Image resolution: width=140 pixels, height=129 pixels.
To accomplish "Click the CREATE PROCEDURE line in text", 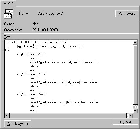I will pyautogui.click(x=36, y=42).
